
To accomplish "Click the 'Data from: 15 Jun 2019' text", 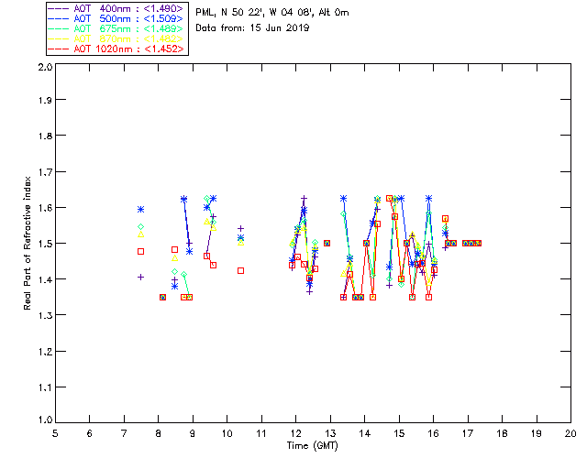I will 253,27.
